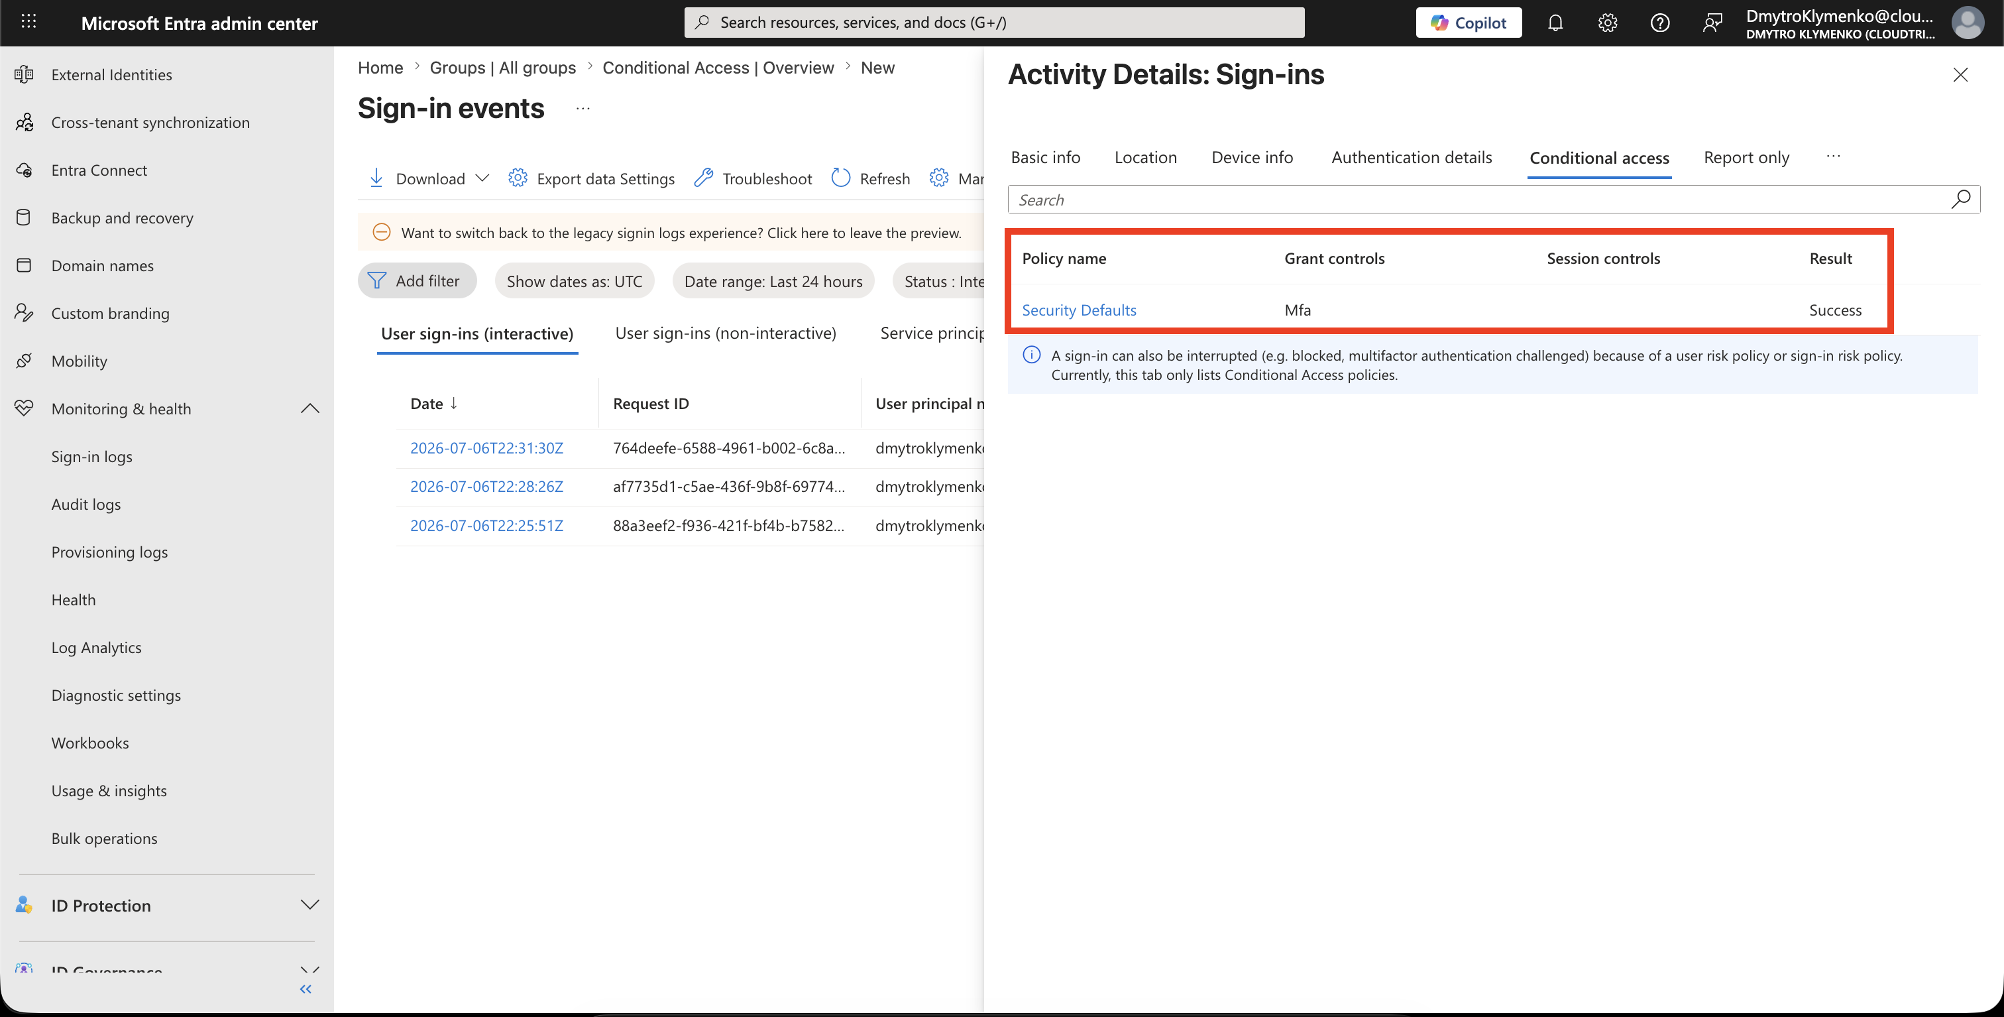Screen dimensions: 2004x1017
Task: Open Usage & insights
Action: [x=109, y=790]
